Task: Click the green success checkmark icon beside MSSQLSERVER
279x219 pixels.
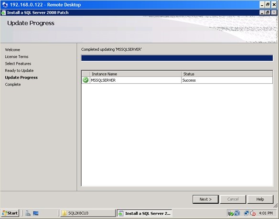Action: [86, 80]
